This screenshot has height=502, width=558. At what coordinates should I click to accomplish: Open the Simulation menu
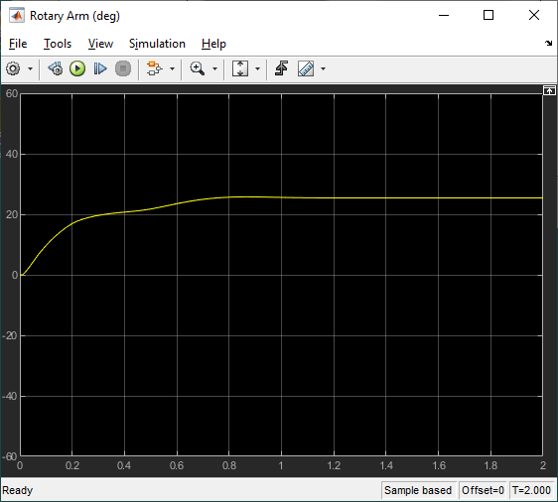[157, 44]
